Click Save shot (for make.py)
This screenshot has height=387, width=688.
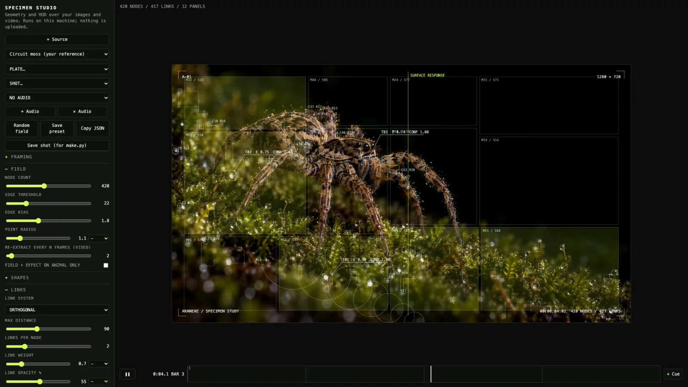click(57, 146)
